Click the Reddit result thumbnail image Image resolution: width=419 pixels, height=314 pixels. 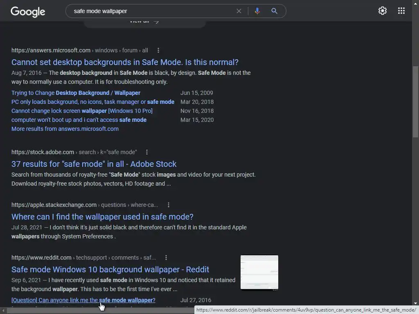(259, 272)
